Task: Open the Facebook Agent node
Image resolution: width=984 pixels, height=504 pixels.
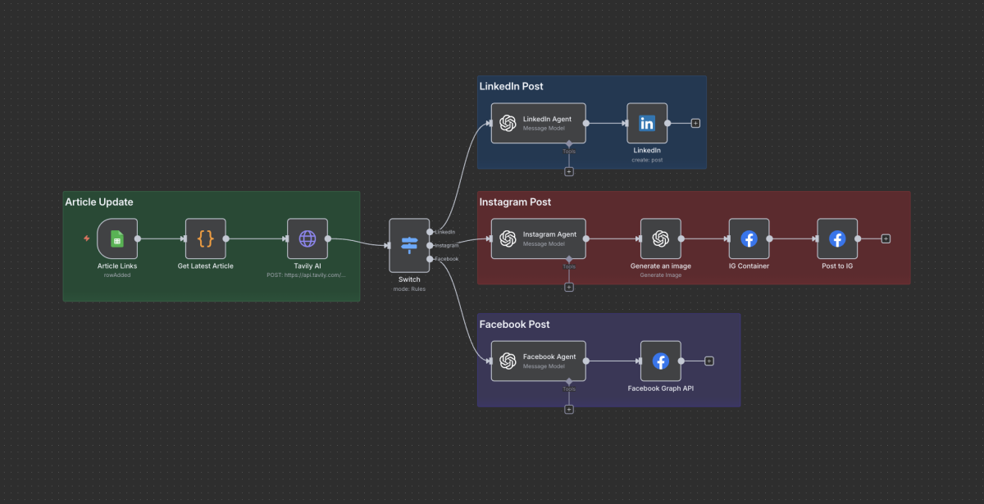Action: (538, 361)
